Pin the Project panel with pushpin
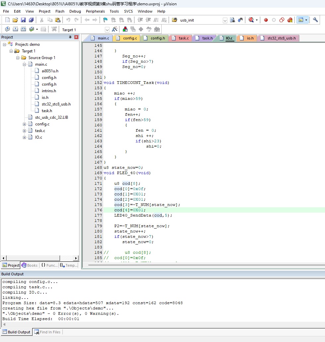 (70, 37)
